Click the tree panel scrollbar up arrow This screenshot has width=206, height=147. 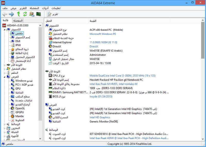point(40,25)
